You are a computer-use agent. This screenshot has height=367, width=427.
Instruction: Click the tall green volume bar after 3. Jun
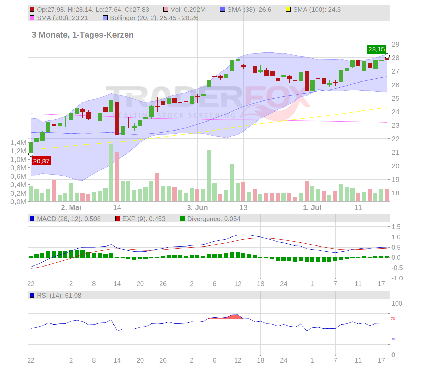point(209,176)
